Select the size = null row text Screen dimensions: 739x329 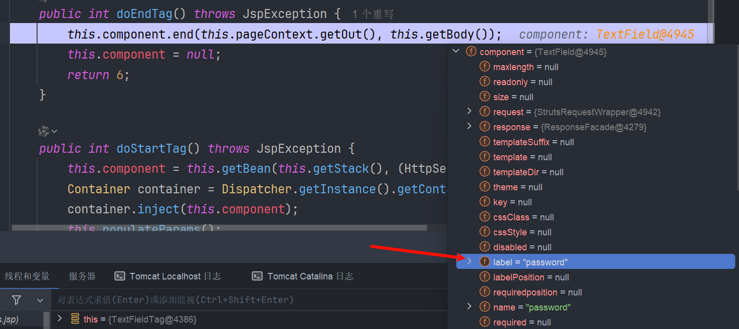click(513, 97)
